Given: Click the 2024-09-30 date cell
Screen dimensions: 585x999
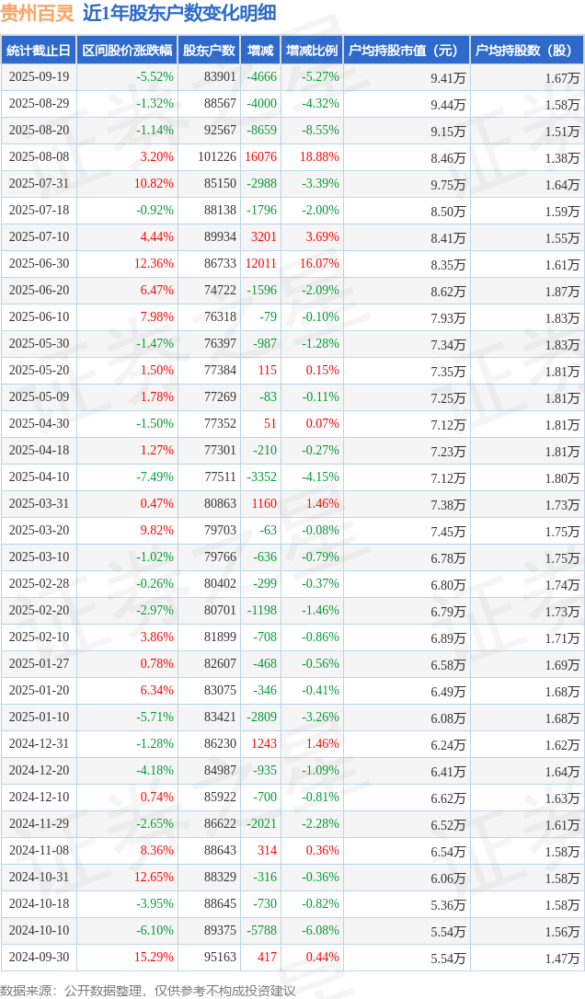Looking at the screenshot, I should (x=39, y=958).
